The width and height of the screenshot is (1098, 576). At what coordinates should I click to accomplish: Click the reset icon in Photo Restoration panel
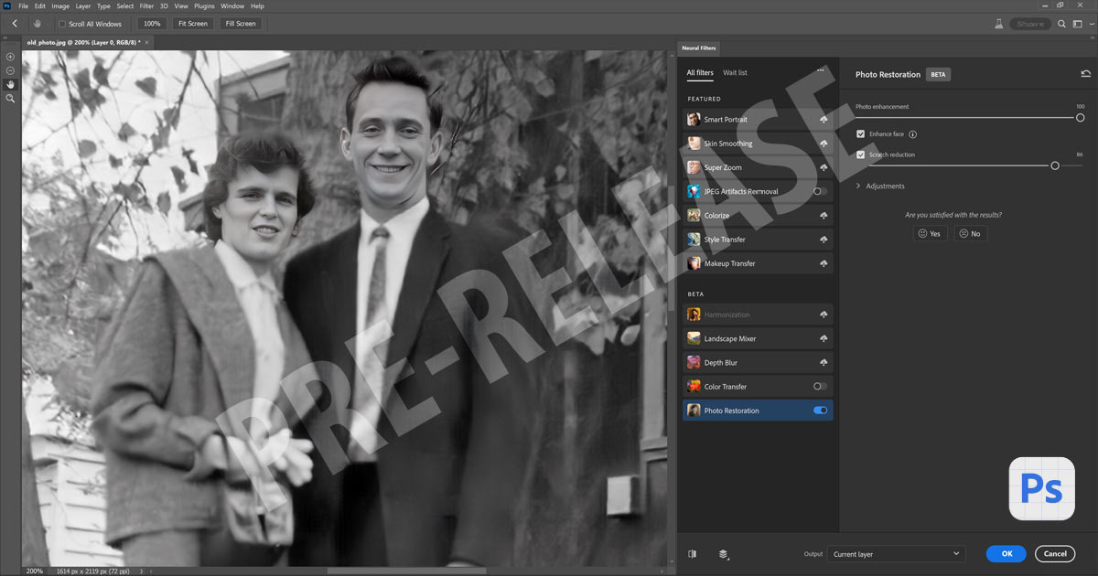pos(1085,74)
